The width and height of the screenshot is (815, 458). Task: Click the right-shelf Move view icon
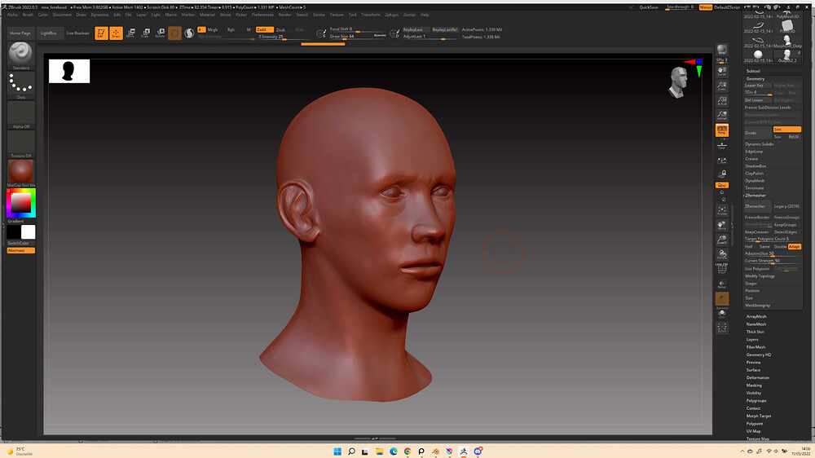[722, 225]
